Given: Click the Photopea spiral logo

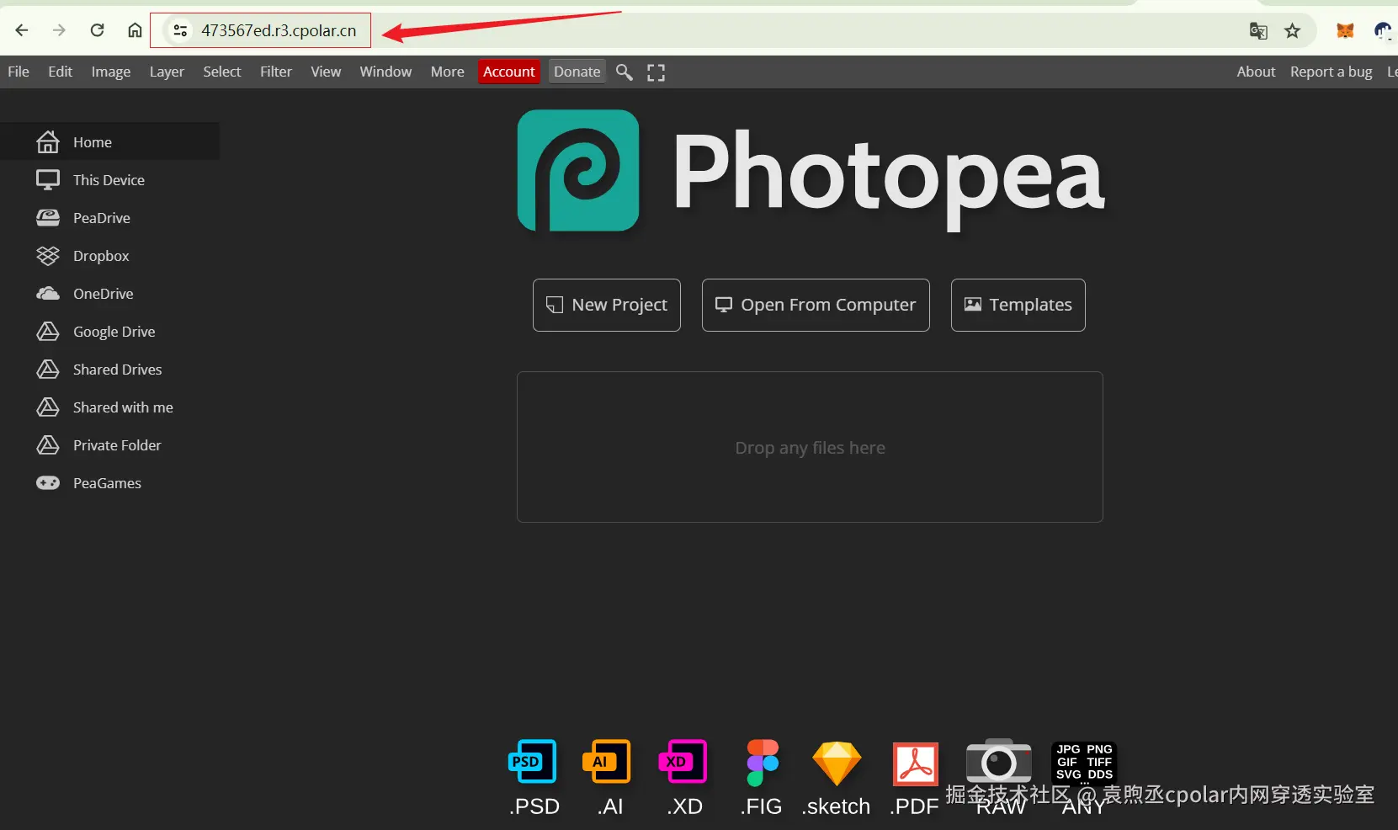Looking at the screenshot, I should [x=578, y=170].
